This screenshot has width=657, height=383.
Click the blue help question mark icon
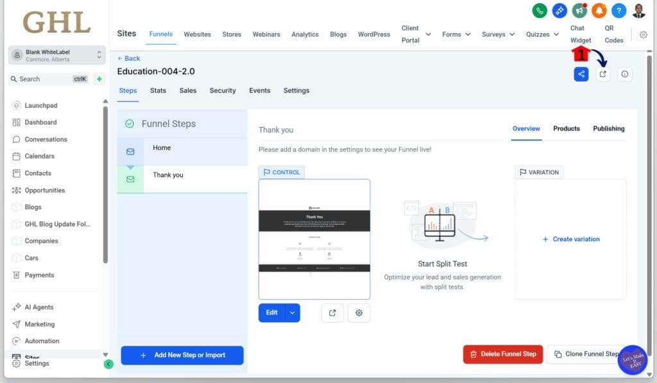click(619, 11)
